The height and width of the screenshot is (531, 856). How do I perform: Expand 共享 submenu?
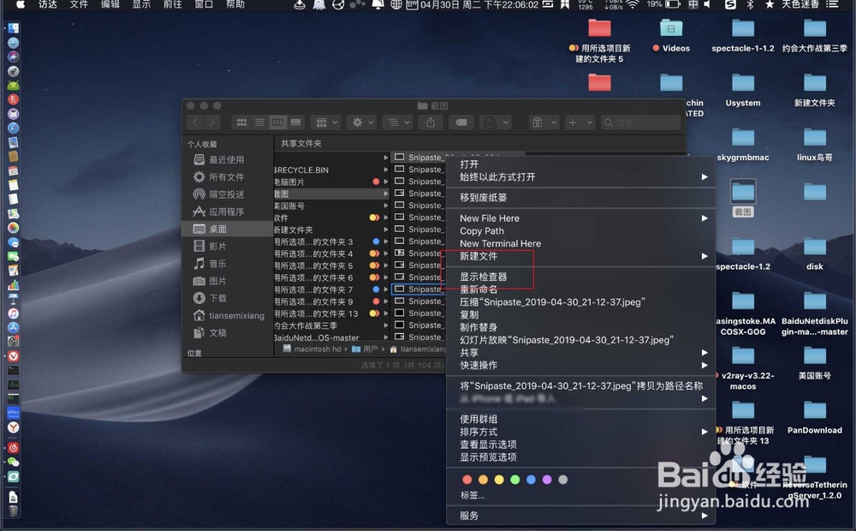tap(581, 352)
